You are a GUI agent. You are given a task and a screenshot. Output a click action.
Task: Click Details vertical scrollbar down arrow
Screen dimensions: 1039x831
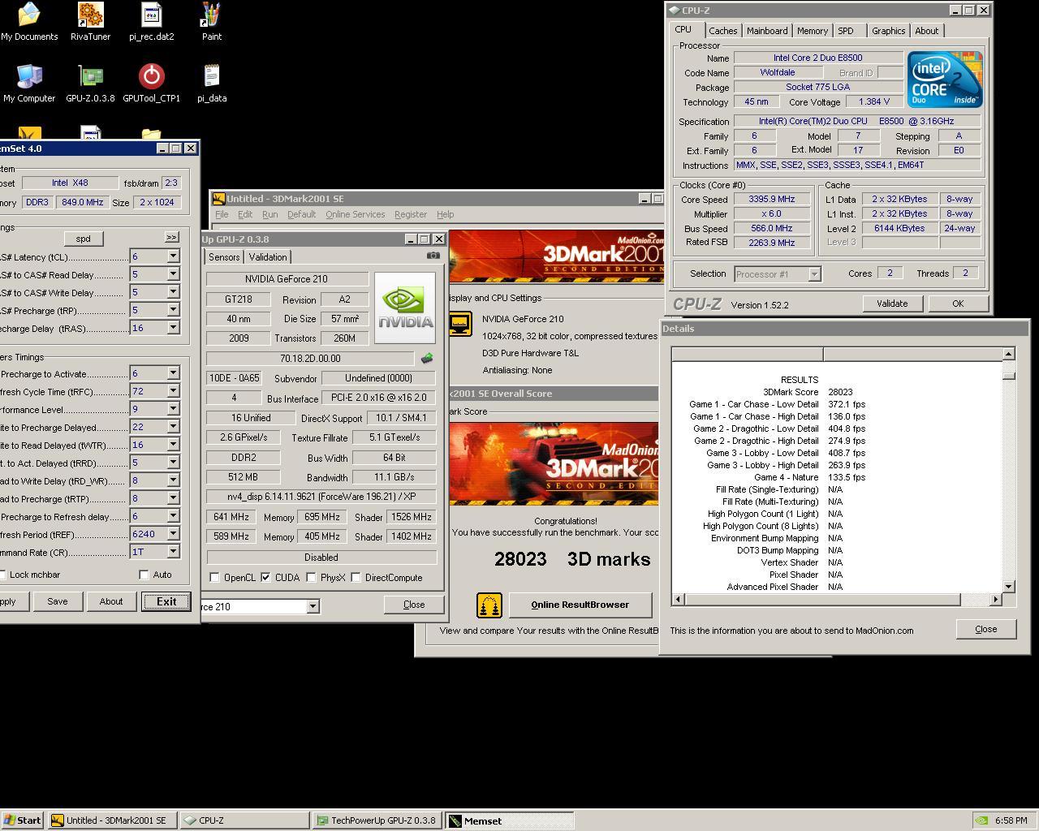pyautogui.click(x=1008, y=586)
